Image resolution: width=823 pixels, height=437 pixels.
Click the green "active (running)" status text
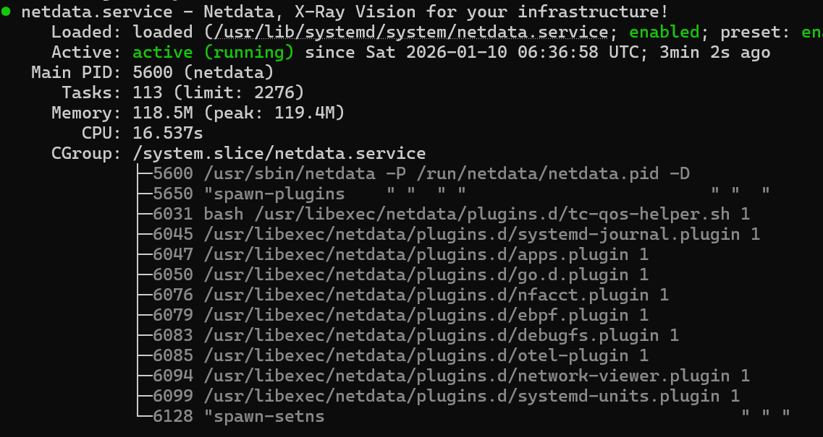coord(214,53)
